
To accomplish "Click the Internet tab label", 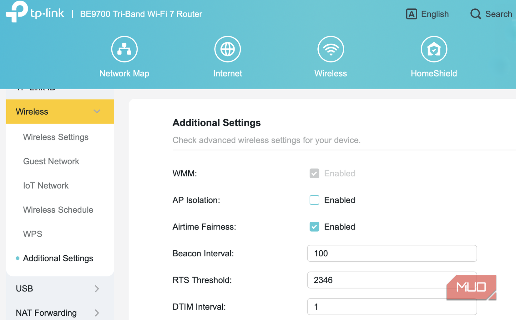I will pyautogui.click(x=227, y=73).
